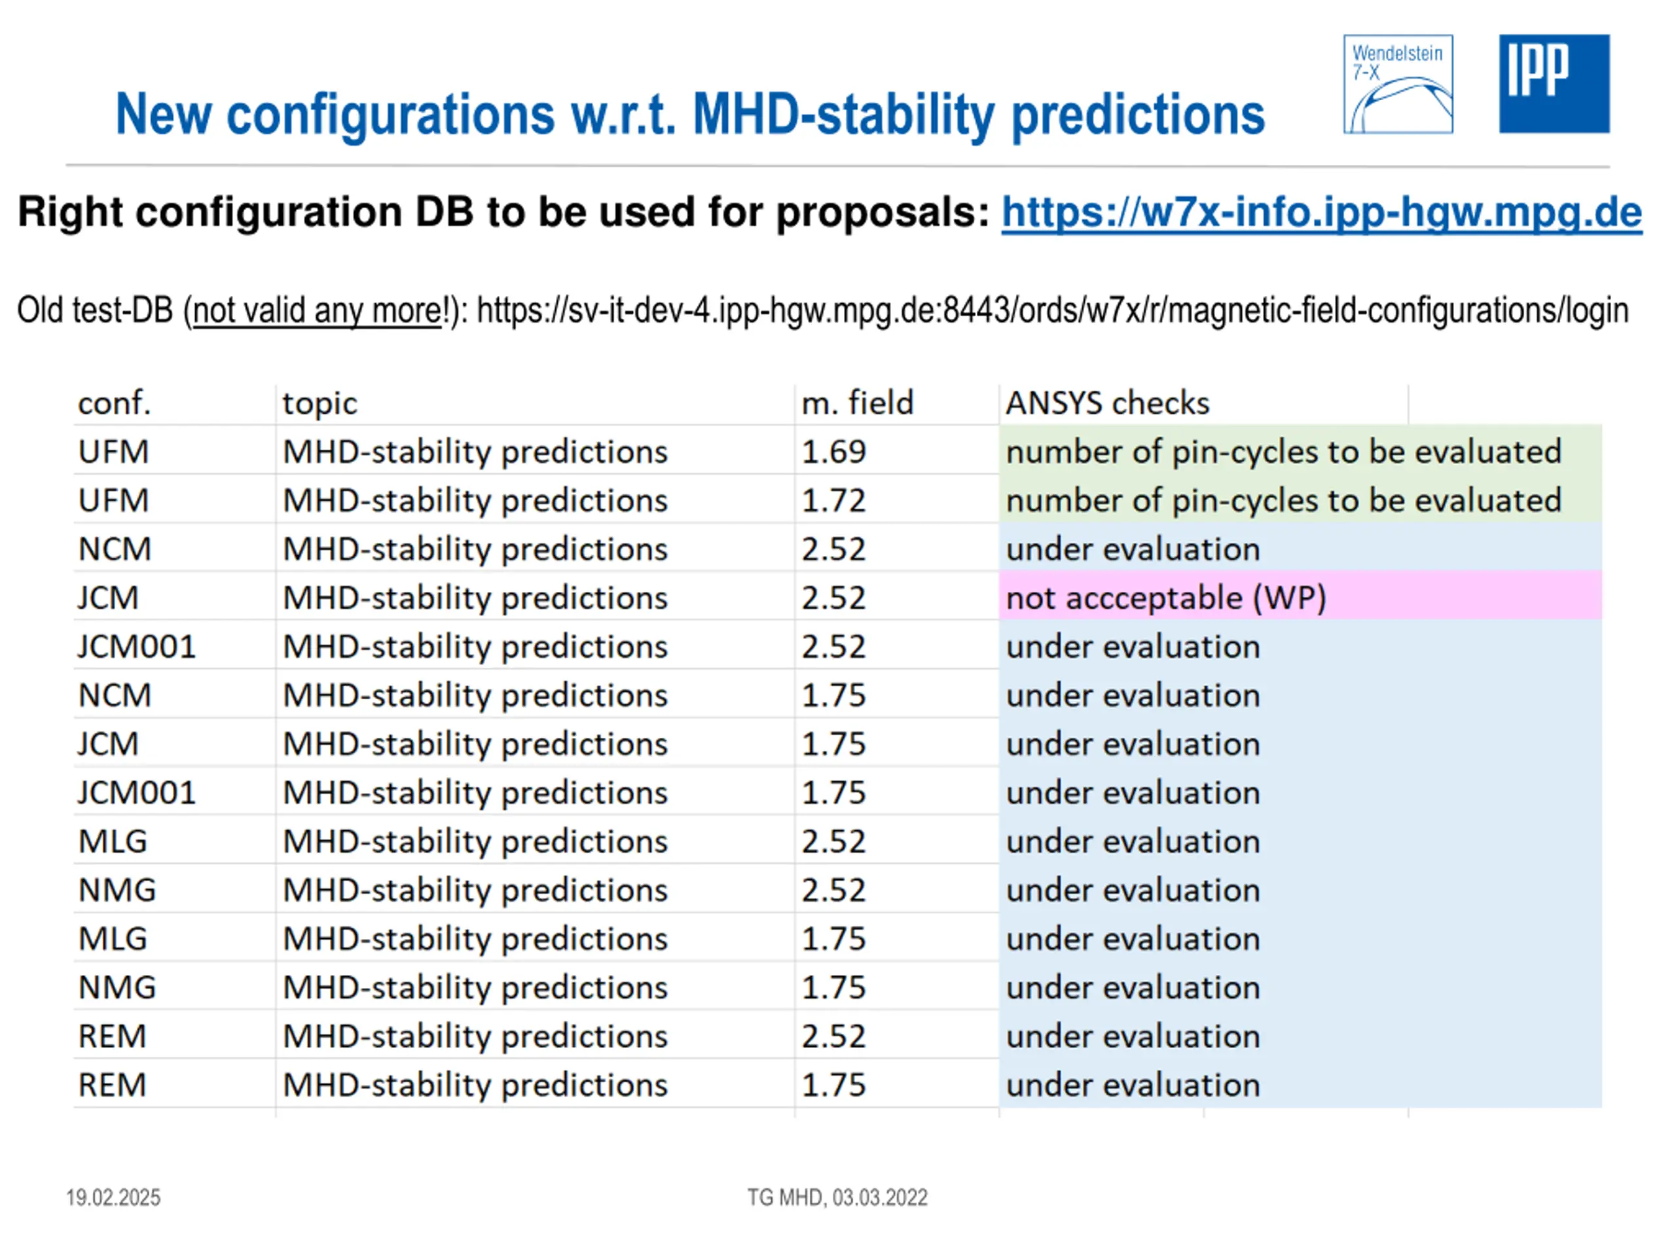
Task: Click the footer date 19.02.2025
Action: tap(113, 1197)
